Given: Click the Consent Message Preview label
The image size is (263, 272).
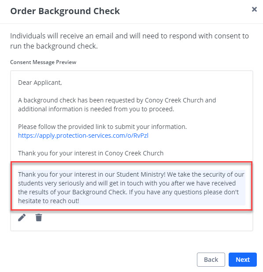Looking at the screenshot, I should (43, 62).
